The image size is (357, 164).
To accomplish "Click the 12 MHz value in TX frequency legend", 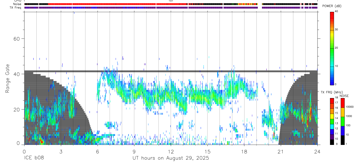I will pos(337,129).
